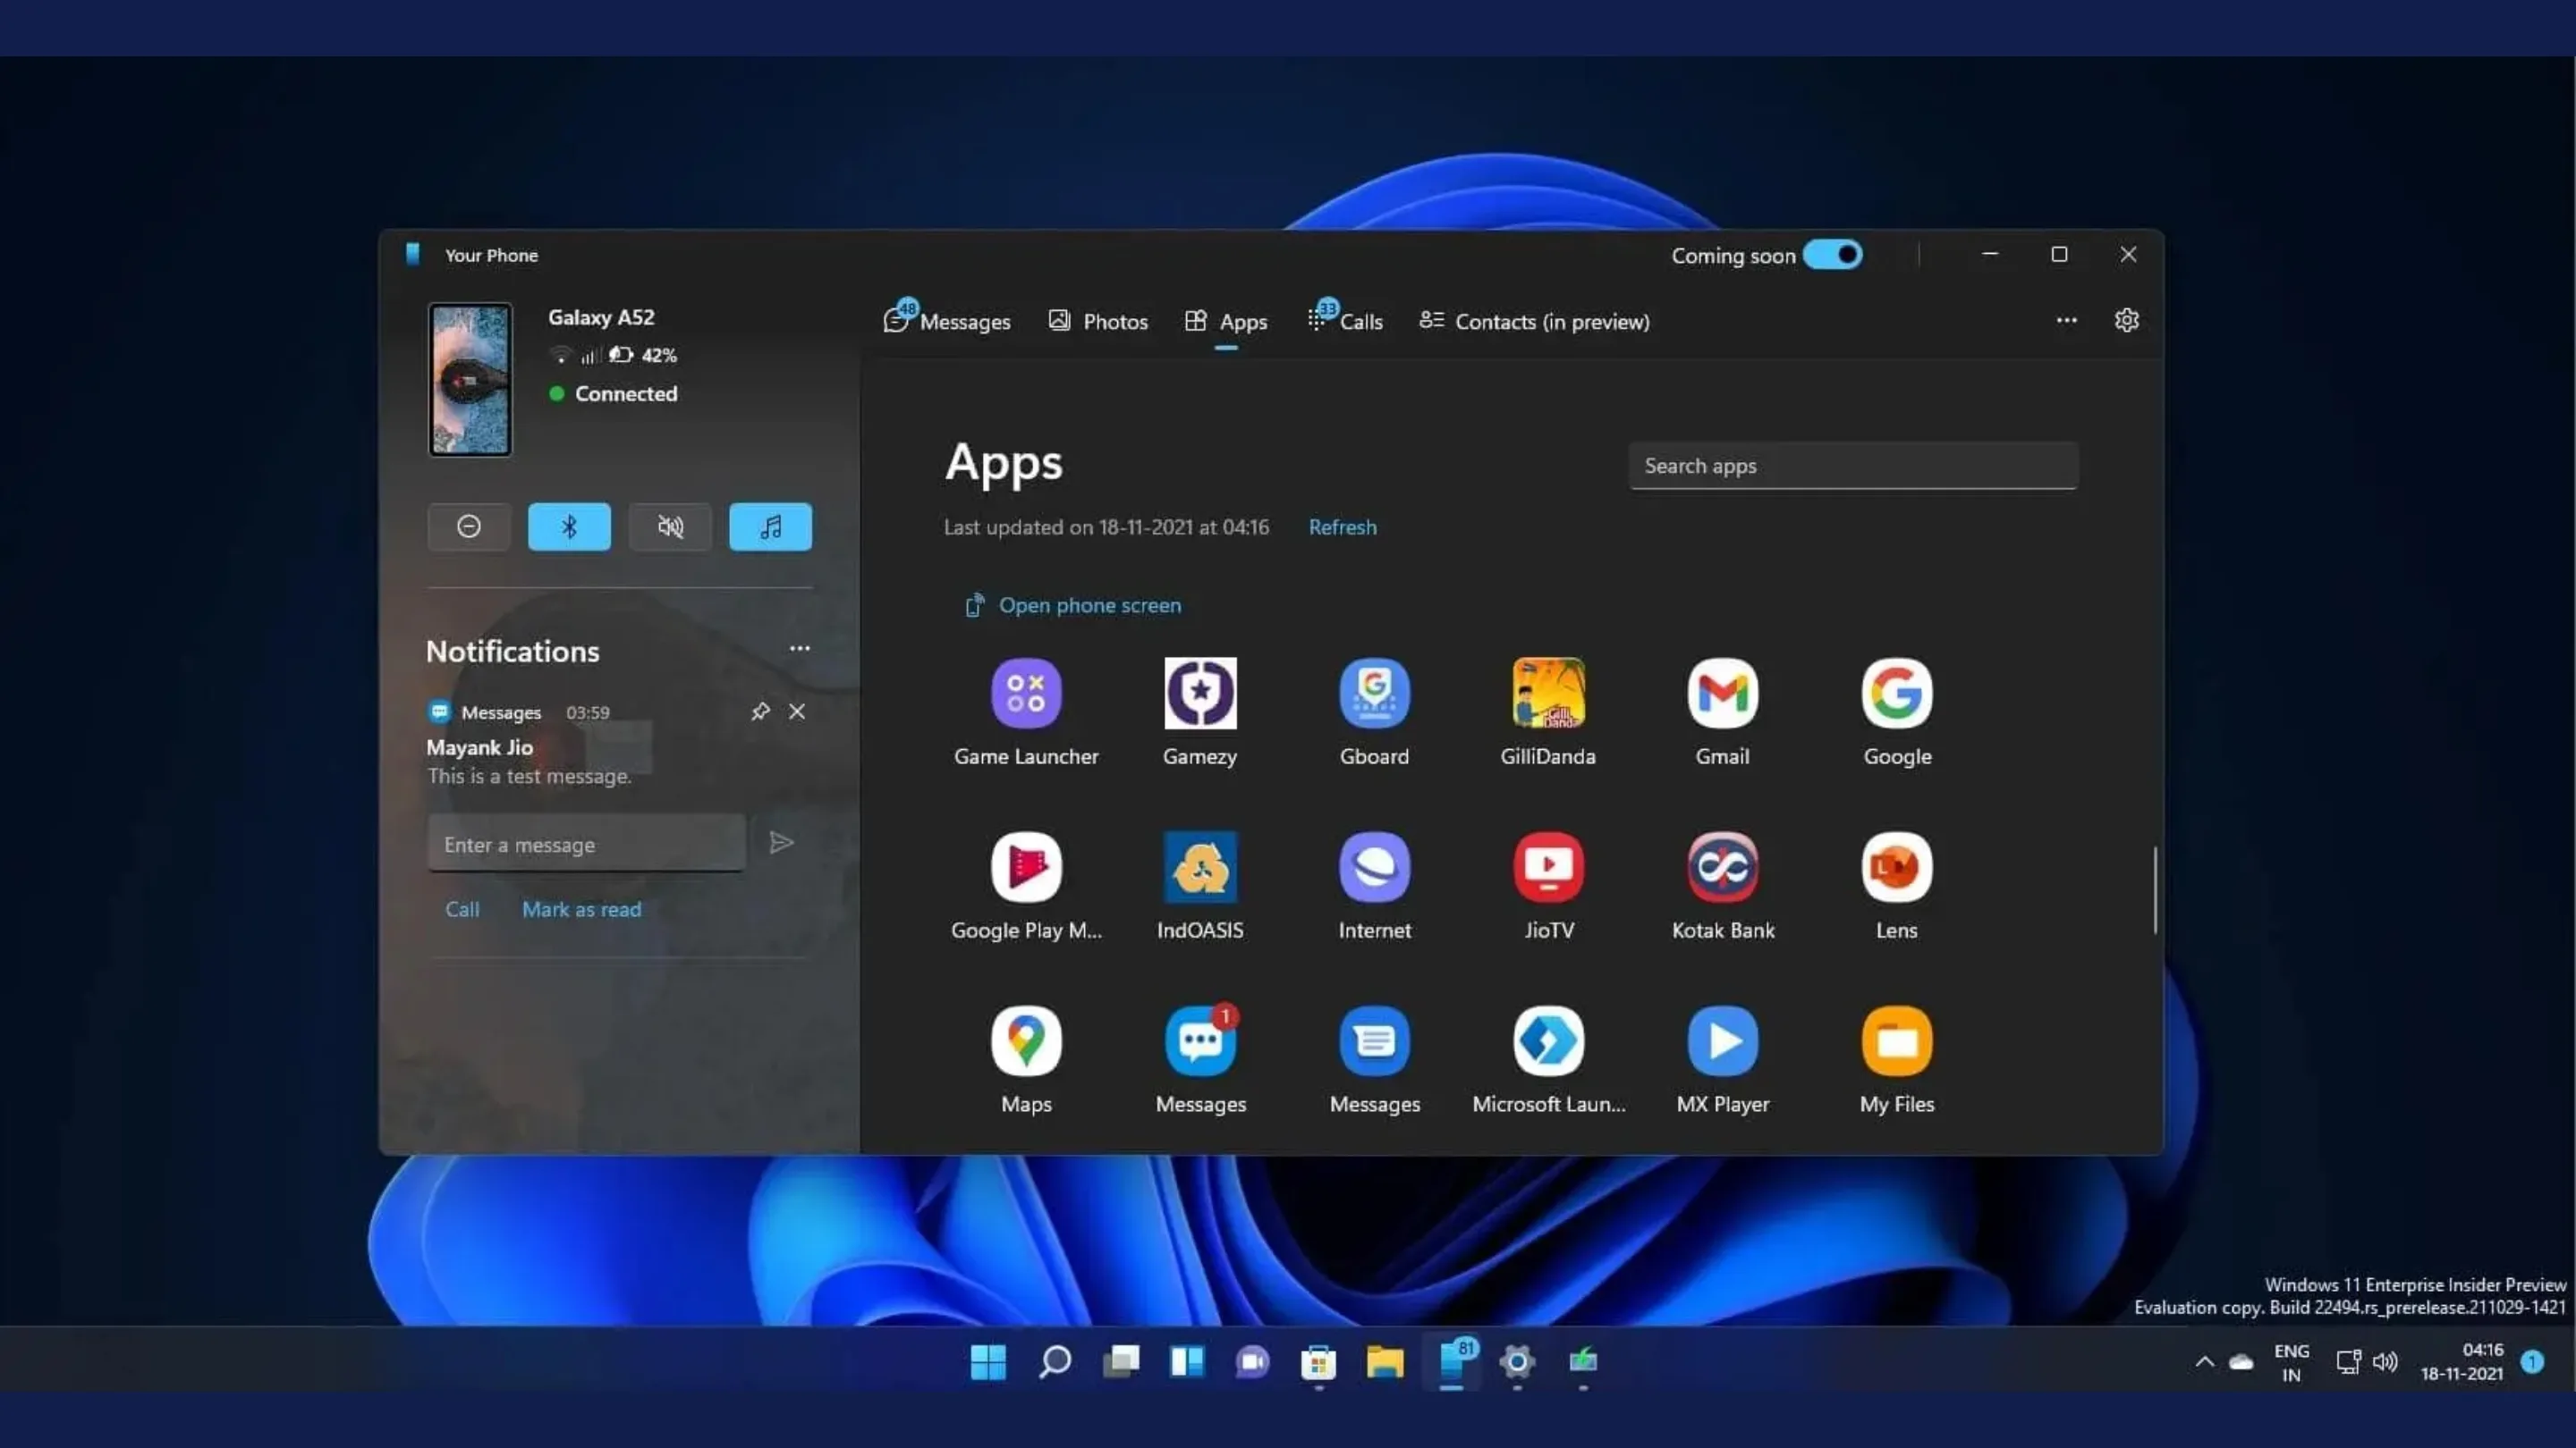2576x1448 pixels.
Task: Show hidden system tray icons
Action: (2204, 1361)
